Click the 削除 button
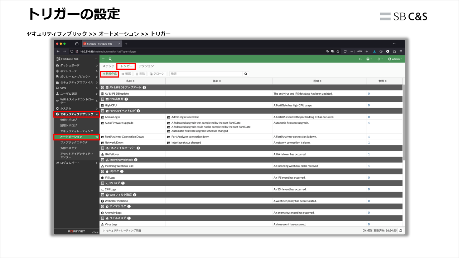 pyautogui.click(x=140, y=74)
